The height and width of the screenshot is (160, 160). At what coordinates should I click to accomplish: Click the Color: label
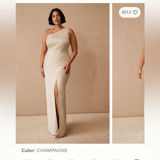point(29,150)
